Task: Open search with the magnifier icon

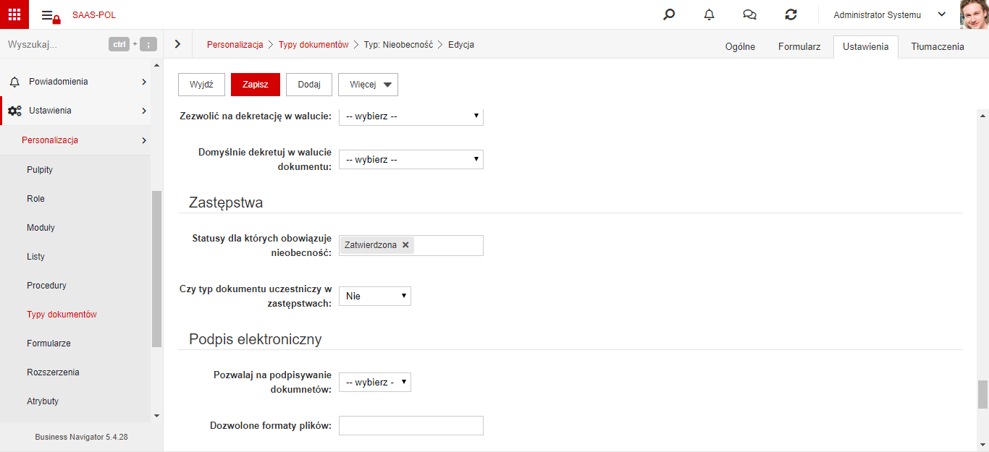Action: coord(669,14)
